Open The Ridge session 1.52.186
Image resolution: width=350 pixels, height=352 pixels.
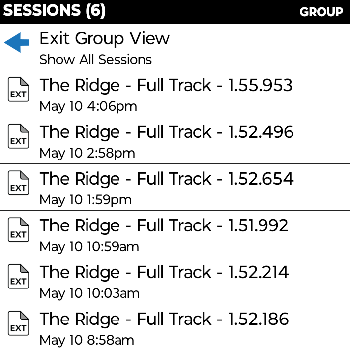175,327
